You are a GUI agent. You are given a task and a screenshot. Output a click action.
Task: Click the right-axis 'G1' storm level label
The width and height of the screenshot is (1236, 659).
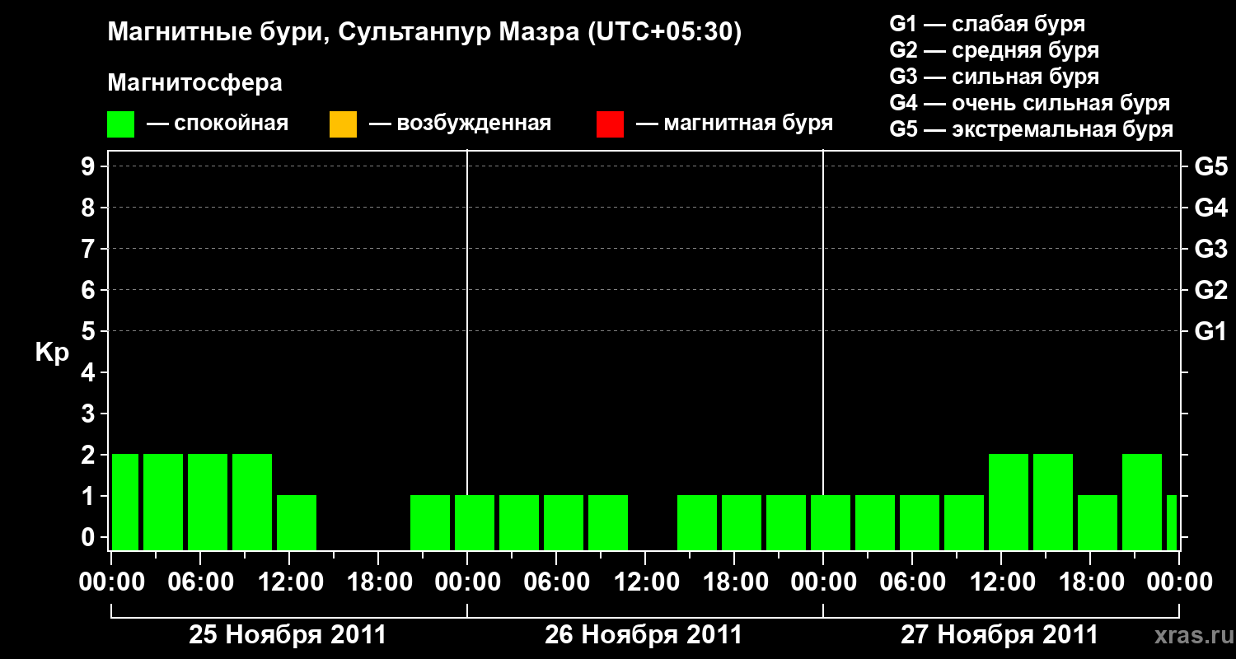1210,332
